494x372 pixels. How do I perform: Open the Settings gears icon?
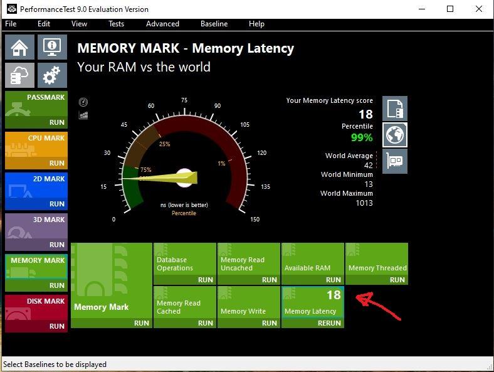[x=52, y=75]
